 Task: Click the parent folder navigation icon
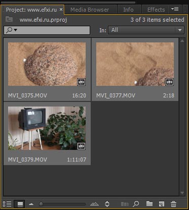point(9,19)
